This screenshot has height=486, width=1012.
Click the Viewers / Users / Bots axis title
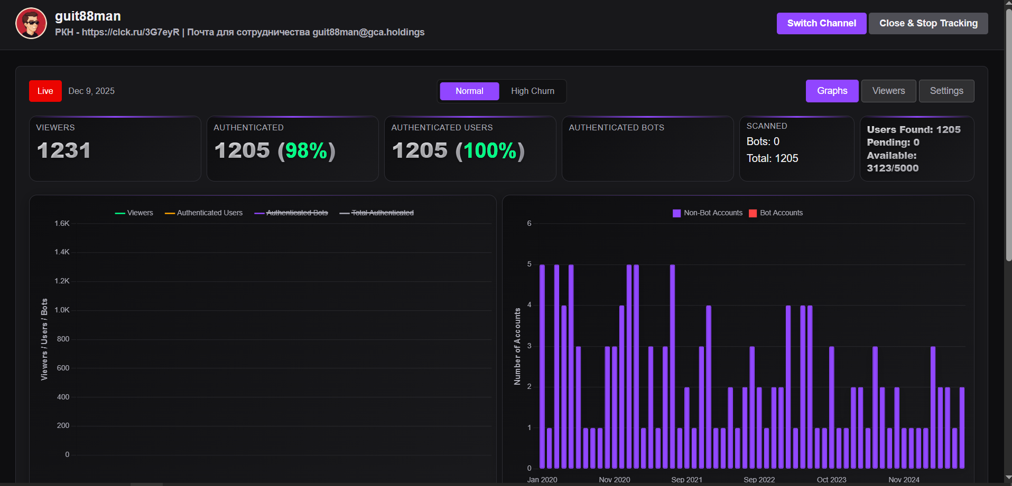(44, 339)
